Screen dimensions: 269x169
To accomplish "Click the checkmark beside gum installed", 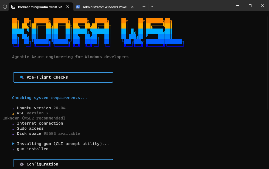I will 13,149.
